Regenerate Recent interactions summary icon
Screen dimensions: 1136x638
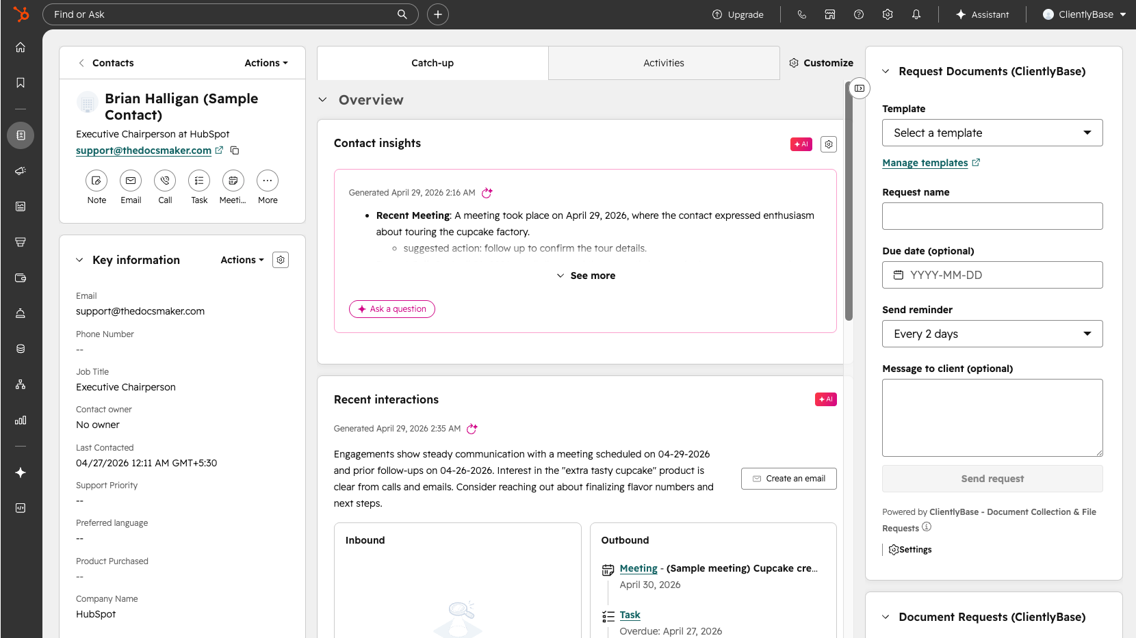pyautogui.click(x=472, y=429)
